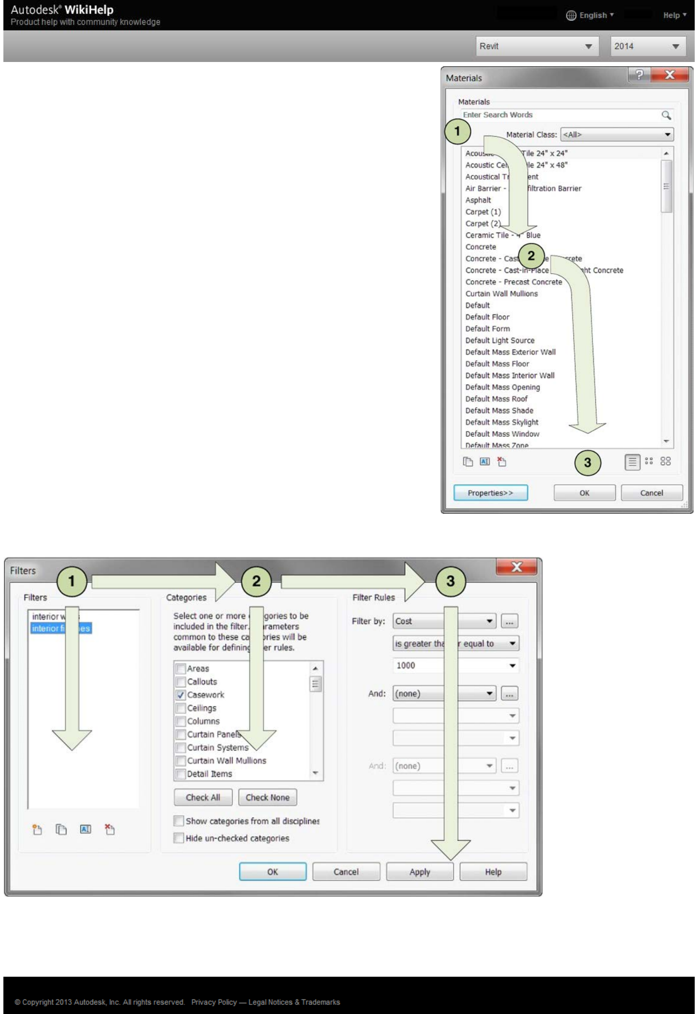Viewport: 695px width, 1014px height.
Task: Click the ellipsis button beside Filter by Cost
Action: [509, 621]
